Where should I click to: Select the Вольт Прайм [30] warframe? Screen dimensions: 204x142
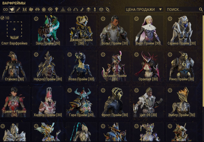click(x=115, y=30)
